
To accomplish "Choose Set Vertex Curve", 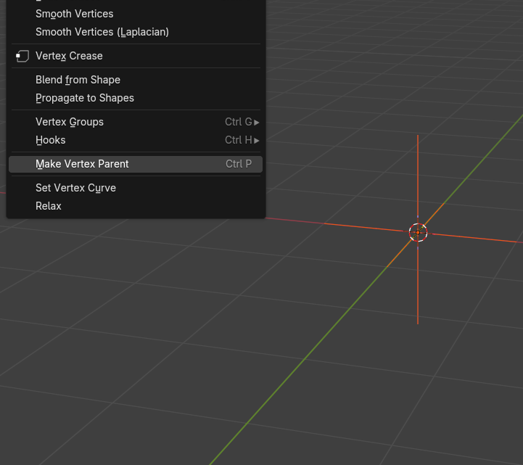I will pos(136,188).
